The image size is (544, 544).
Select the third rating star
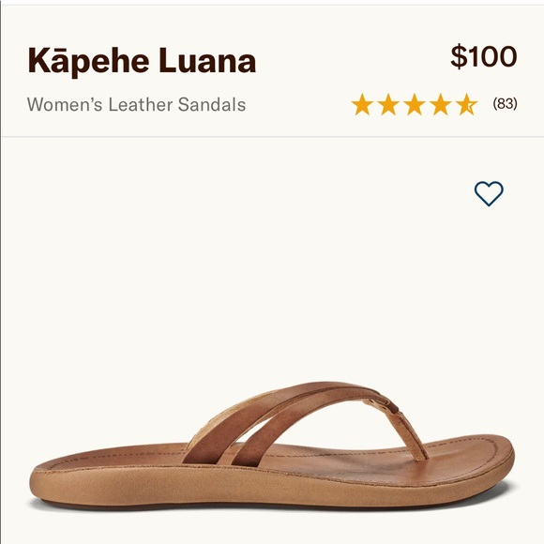(415, 104)
